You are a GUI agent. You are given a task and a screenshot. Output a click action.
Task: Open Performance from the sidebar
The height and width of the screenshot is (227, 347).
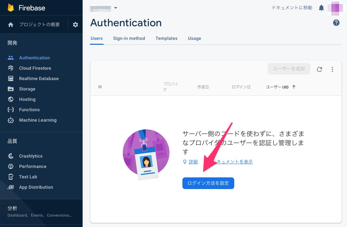click(33, 166)
